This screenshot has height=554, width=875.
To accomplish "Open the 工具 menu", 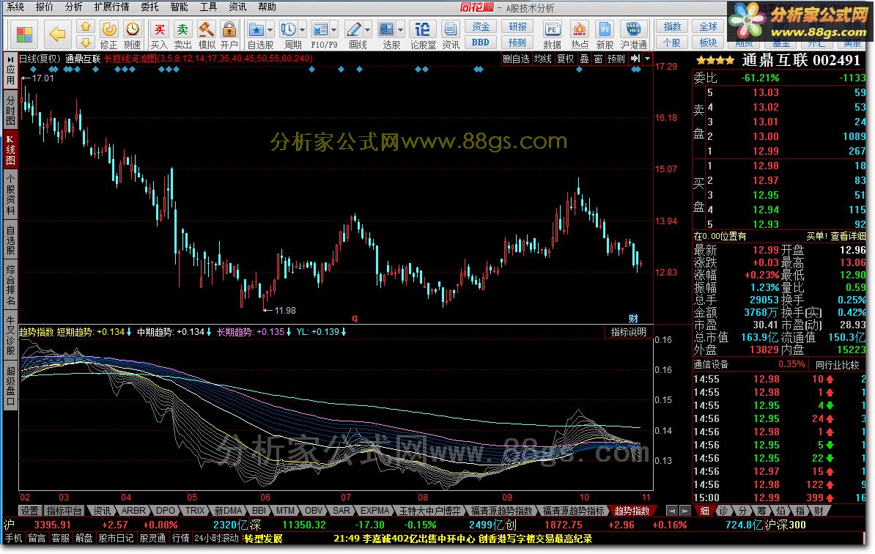I will [208, 7].
